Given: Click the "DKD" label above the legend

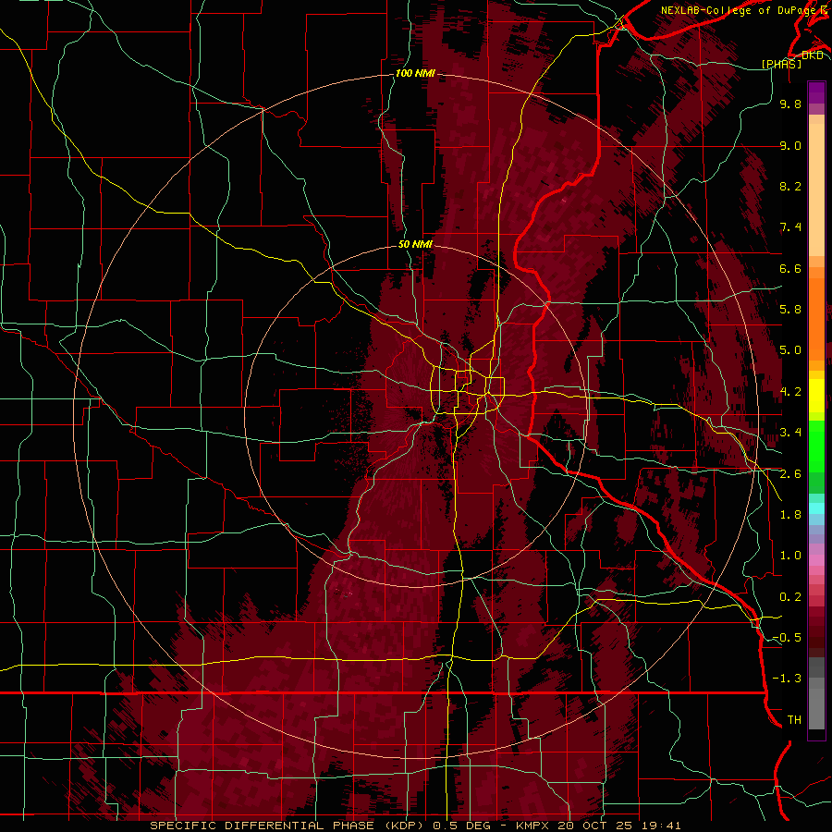Looking at the screenshot, I should coord(813,55).
